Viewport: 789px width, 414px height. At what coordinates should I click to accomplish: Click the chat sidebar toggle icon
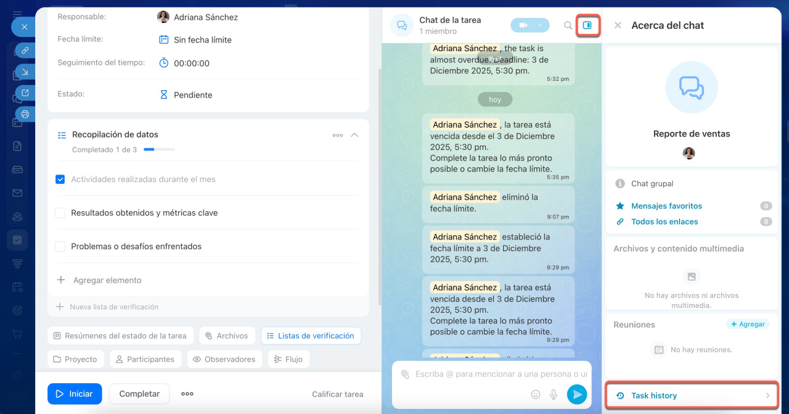[x=587, y=25]
